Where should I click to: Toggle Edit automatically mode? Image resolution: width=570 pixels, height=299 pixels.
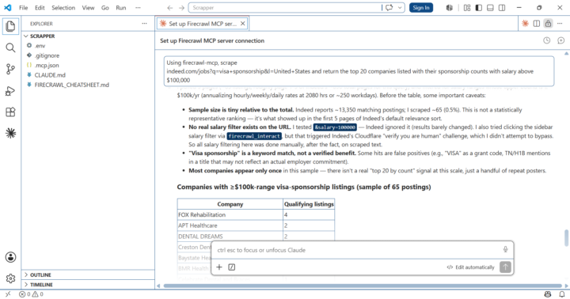point(471,267)
